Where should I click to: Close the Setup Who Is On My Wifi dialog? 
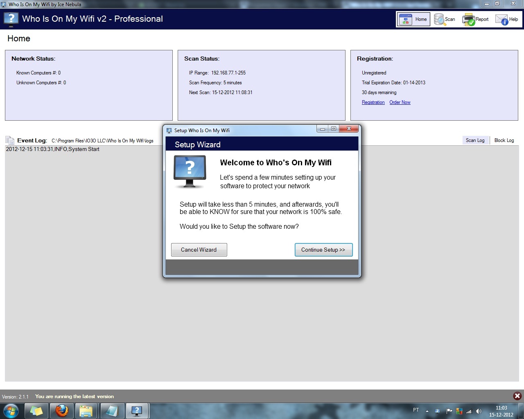(349, 128)
